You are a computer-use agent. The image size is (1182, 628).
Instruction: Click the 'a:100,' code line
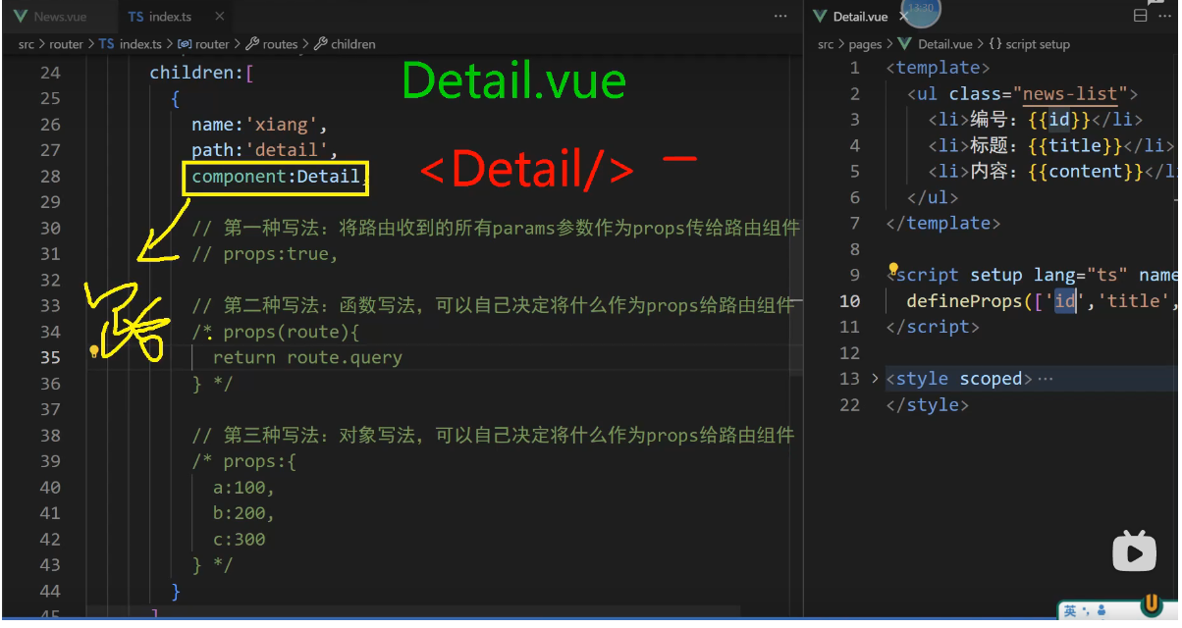point(243,488)
